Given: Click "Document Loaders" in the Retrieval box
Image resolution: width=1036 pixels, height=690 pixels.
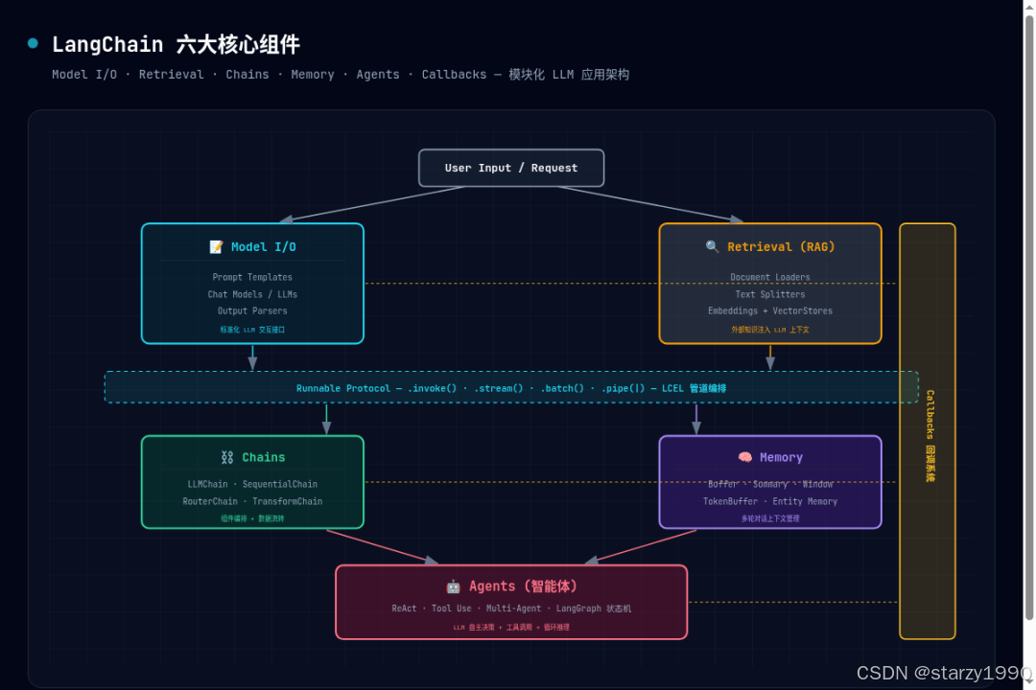Looking at the screenshot, I should (x=770, y=277).
